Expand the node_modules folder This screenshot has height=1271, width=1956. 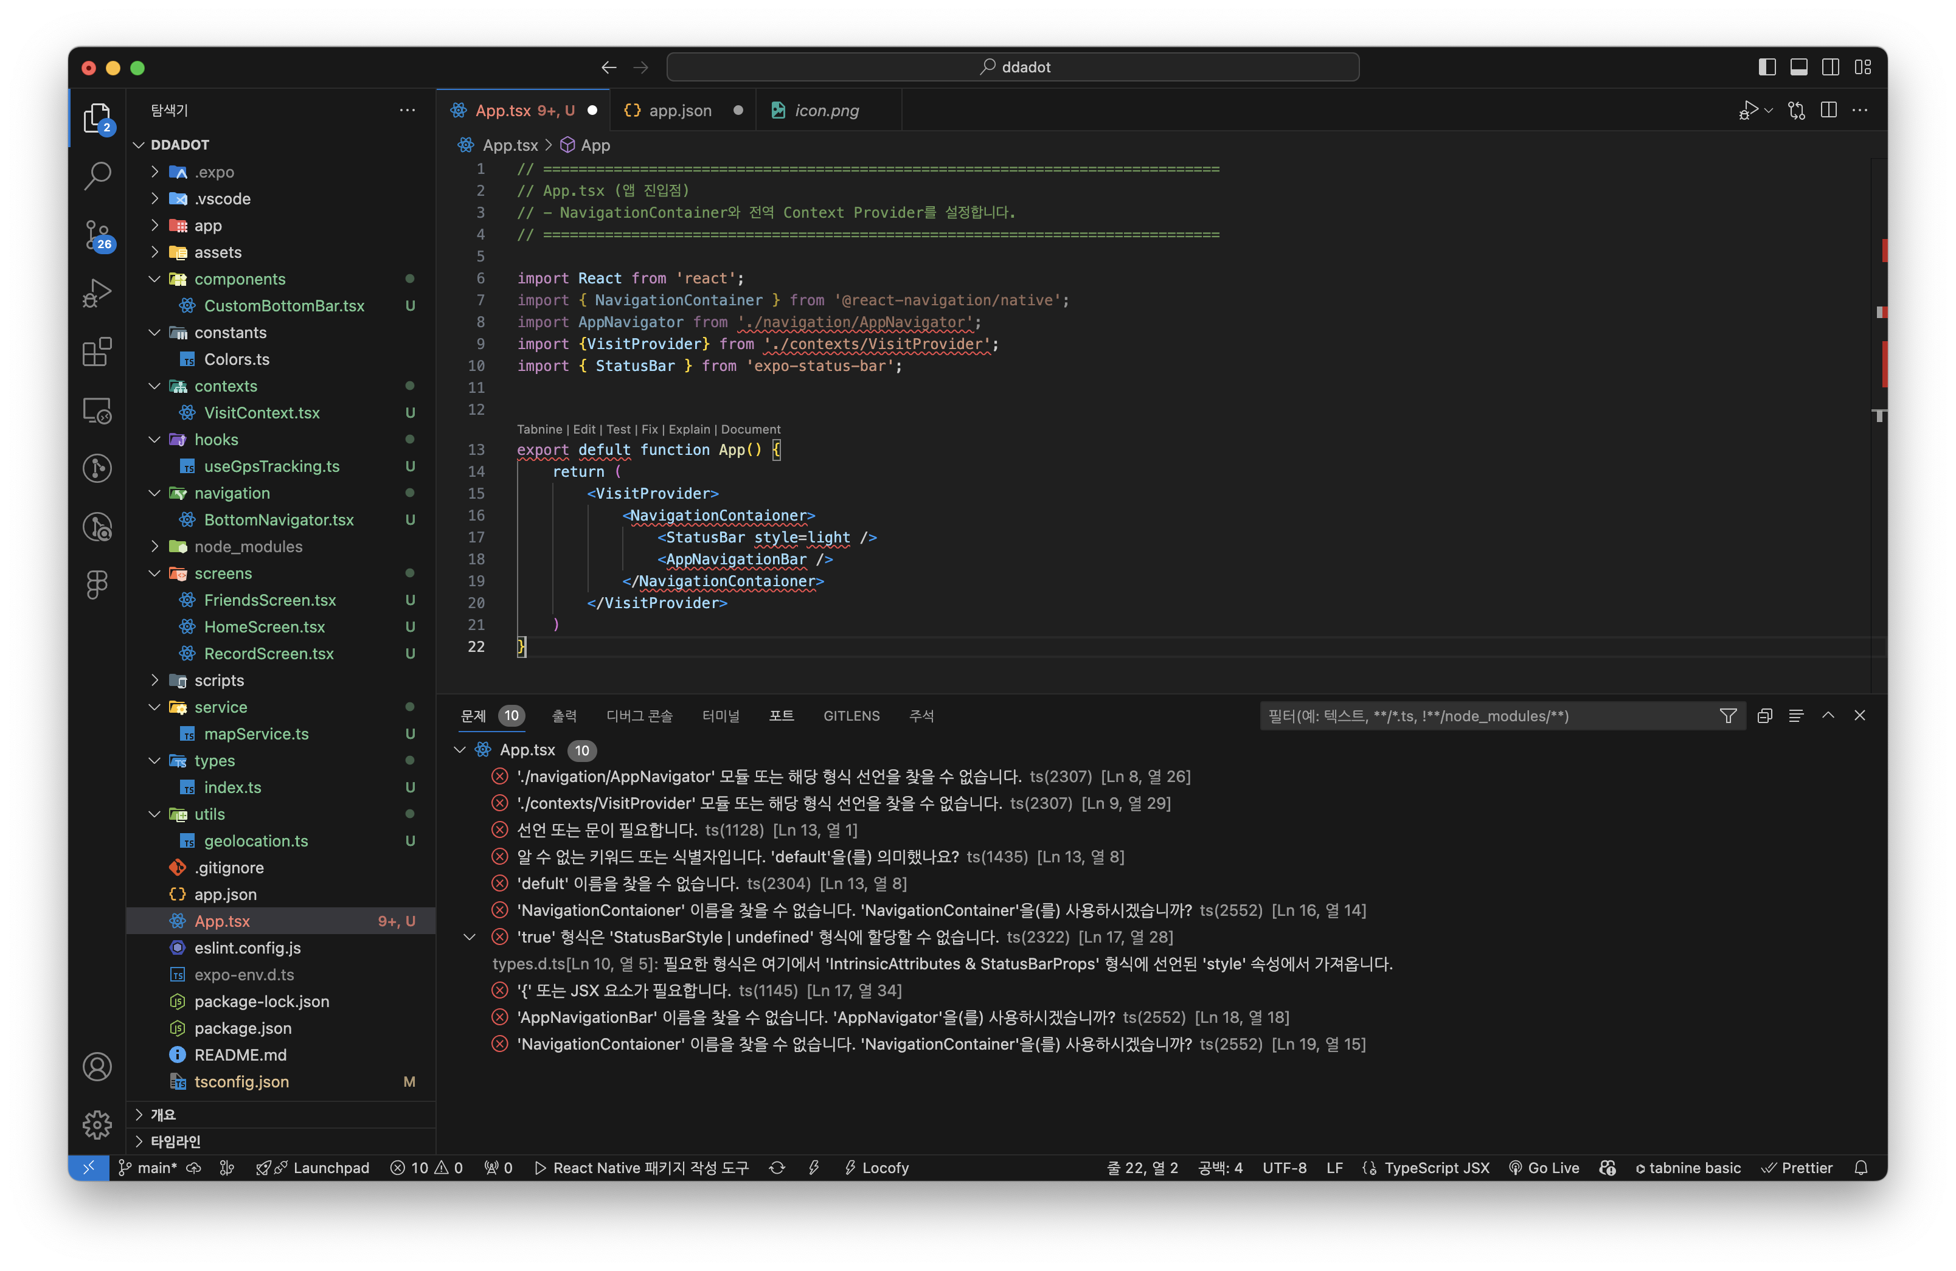[154, 546]
